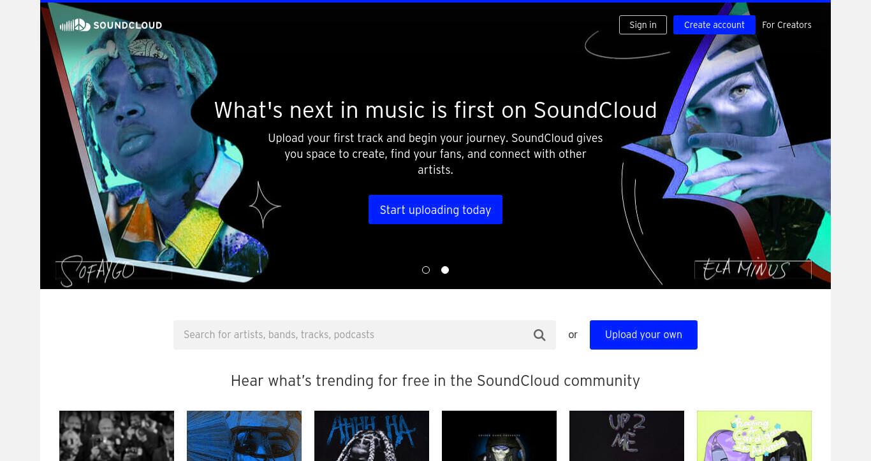Open the For Creators page
The width and height of the screenshot is (871, 461).
click(x=787, y=25)
